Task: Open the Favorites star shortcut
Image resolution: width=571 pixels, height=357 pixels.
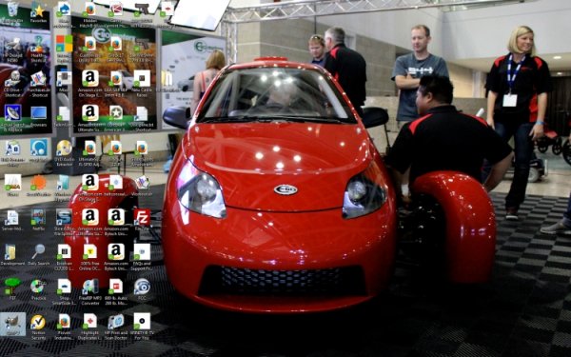Action: 38,11
